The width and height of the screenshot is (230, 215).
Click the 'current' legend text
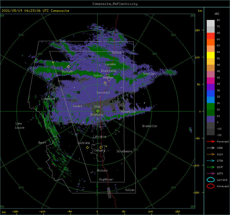(222, 180)
